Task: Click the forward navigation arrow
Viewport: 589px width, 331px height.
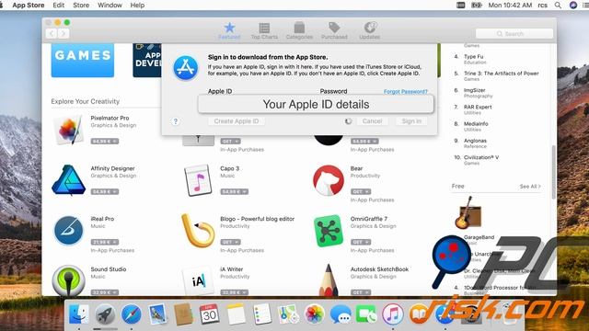Action: [64, 34]
